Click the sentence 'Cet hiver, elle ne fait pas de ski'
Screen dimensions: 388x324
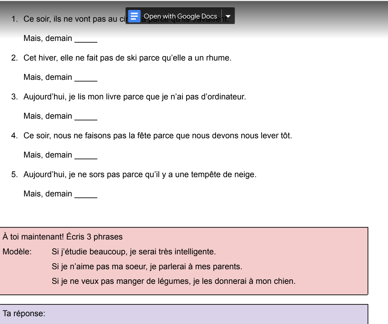[127, 58]
